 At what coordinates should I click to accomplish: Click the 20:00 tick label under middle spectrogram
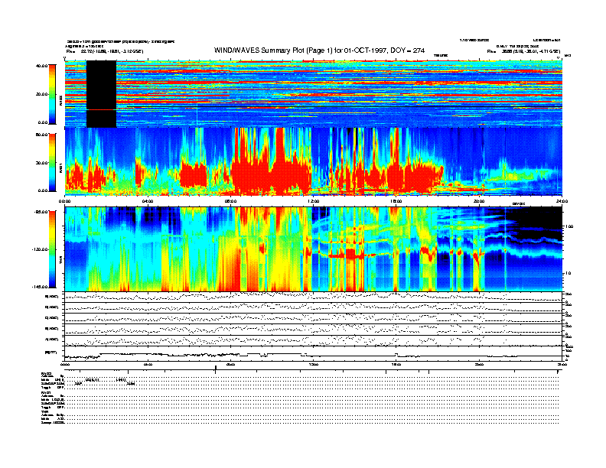point(479,201)
